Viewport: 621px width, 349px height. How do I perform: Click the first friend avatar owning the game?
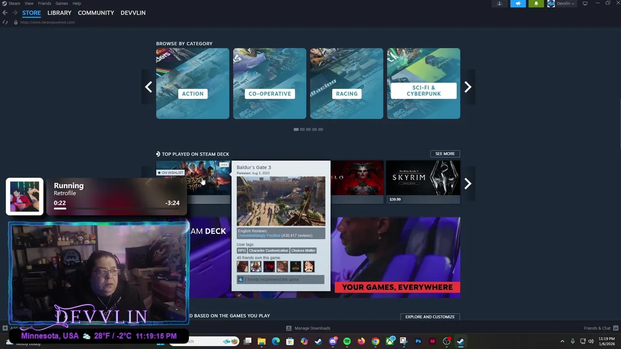click(243, 267)
